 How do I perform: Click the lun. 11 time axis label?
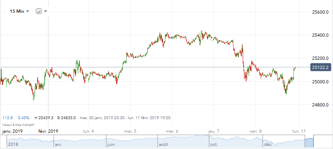pyautogui.click(x=299, y=131)
